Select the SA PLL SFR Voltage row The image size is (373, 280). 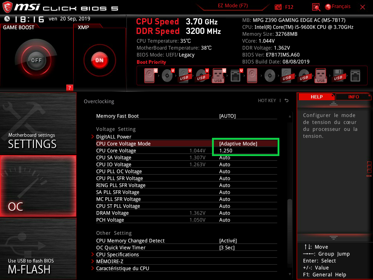coord(186,192)
